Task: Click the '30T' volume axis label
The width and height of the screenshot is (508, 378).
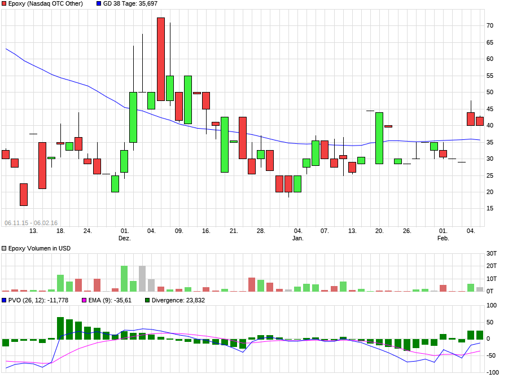Action: coord(492,254)
